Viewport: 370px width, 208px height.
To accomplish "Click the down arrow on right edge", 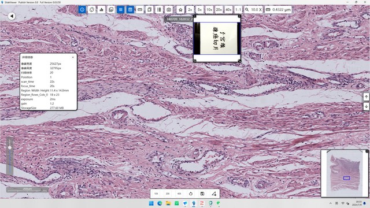I will [x=366, y=106].
